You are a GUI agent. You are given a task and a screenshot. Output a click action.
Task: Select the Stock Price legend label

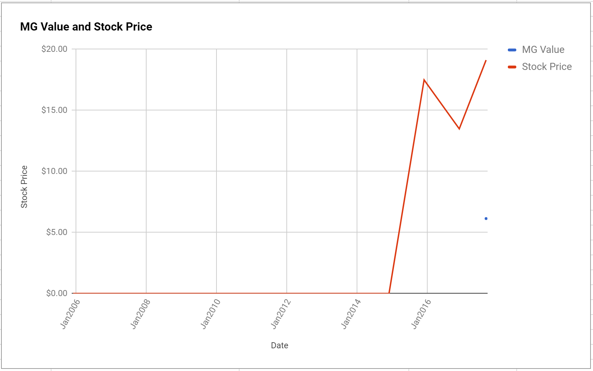coord(547,67)
